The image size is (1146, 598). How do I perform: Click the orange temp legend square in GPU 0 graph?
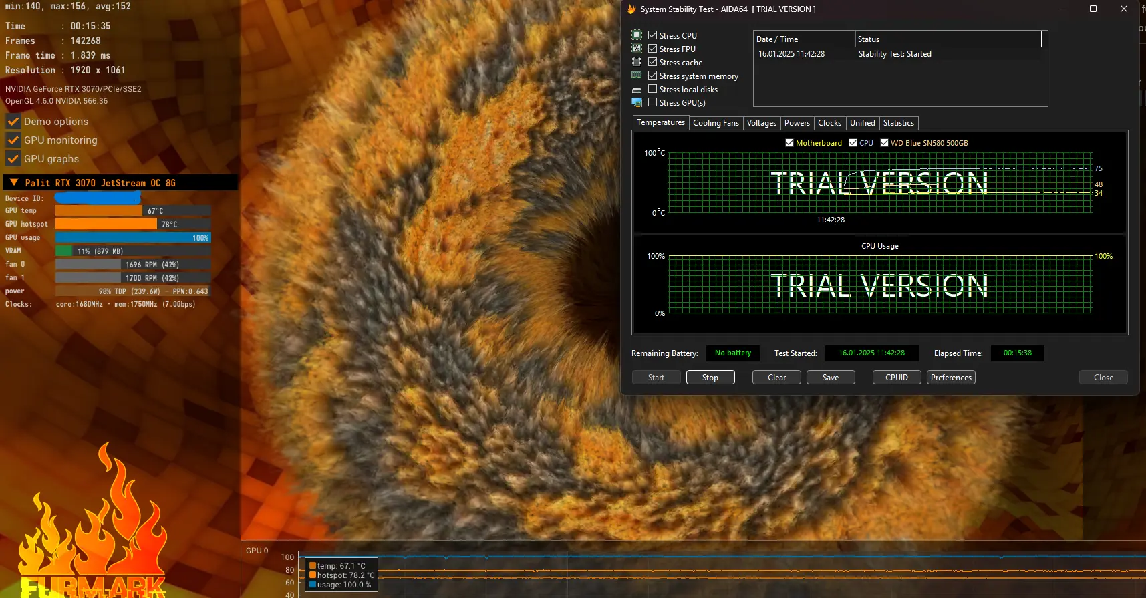pyautogui.click(x=313, y=566)
